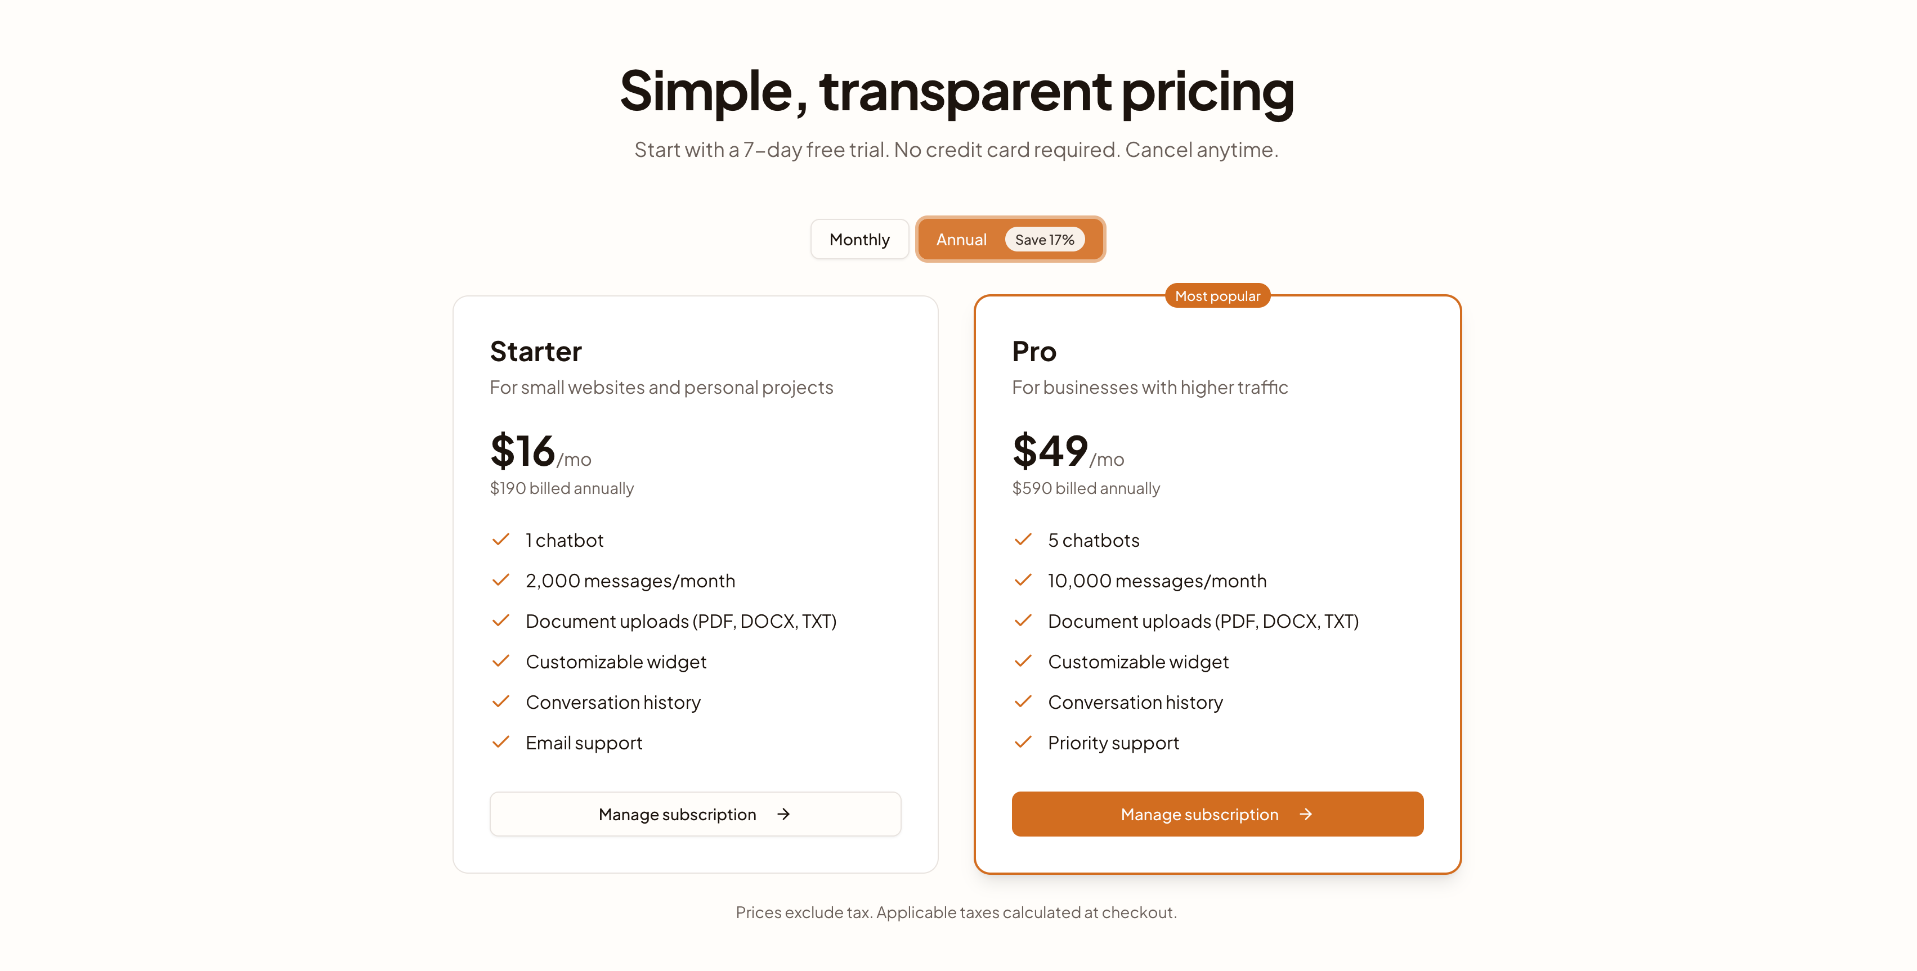This screenshot has width=1917, height=971.
Task: Click the checkmark beside 1 chatbot
Action: [x=501, y=540]
